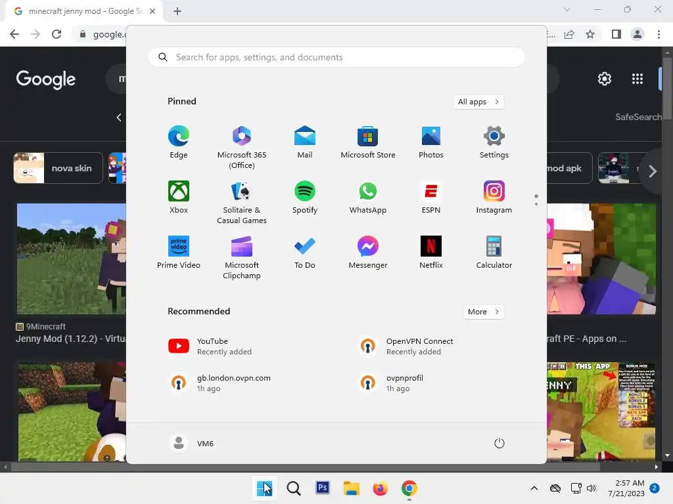Go back in Chrome
Screen dimensions: 673x504
[x=14, y=34]
